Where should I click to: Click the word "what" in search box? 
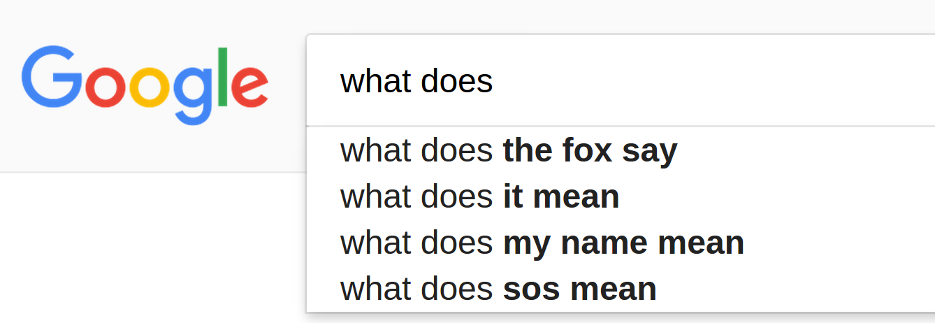[376, 82]
